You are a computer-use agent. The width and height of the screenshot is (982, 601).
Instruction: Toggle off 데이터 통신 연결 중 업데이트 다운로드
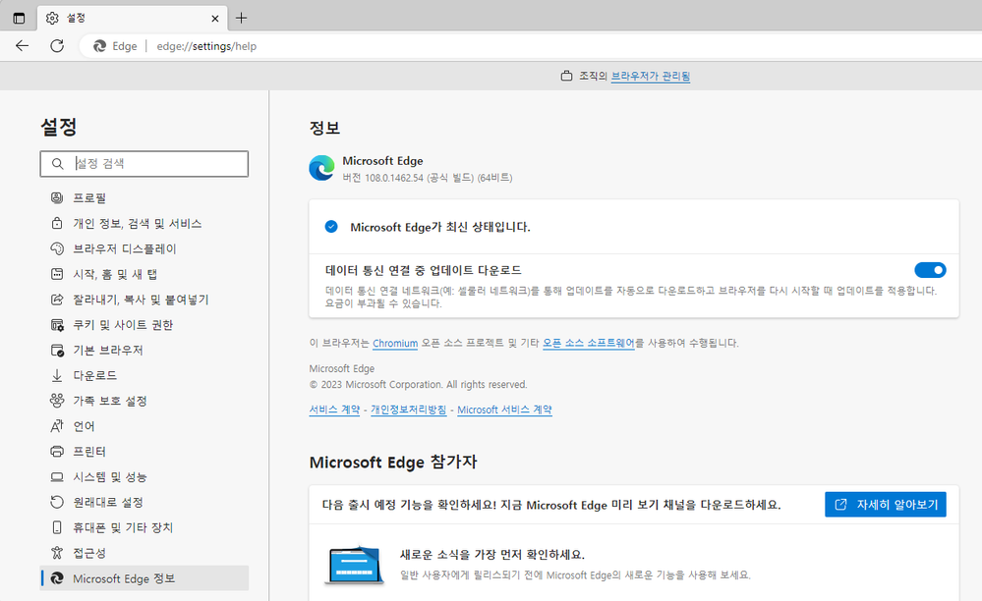pos(929,270)
